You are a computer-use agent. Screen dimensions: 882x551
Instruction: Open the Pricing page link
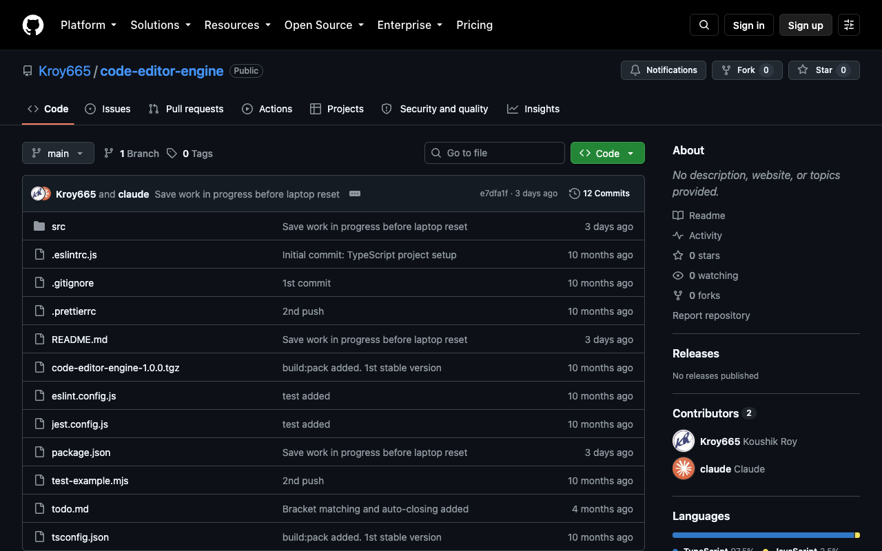click(x=474, y=25)
